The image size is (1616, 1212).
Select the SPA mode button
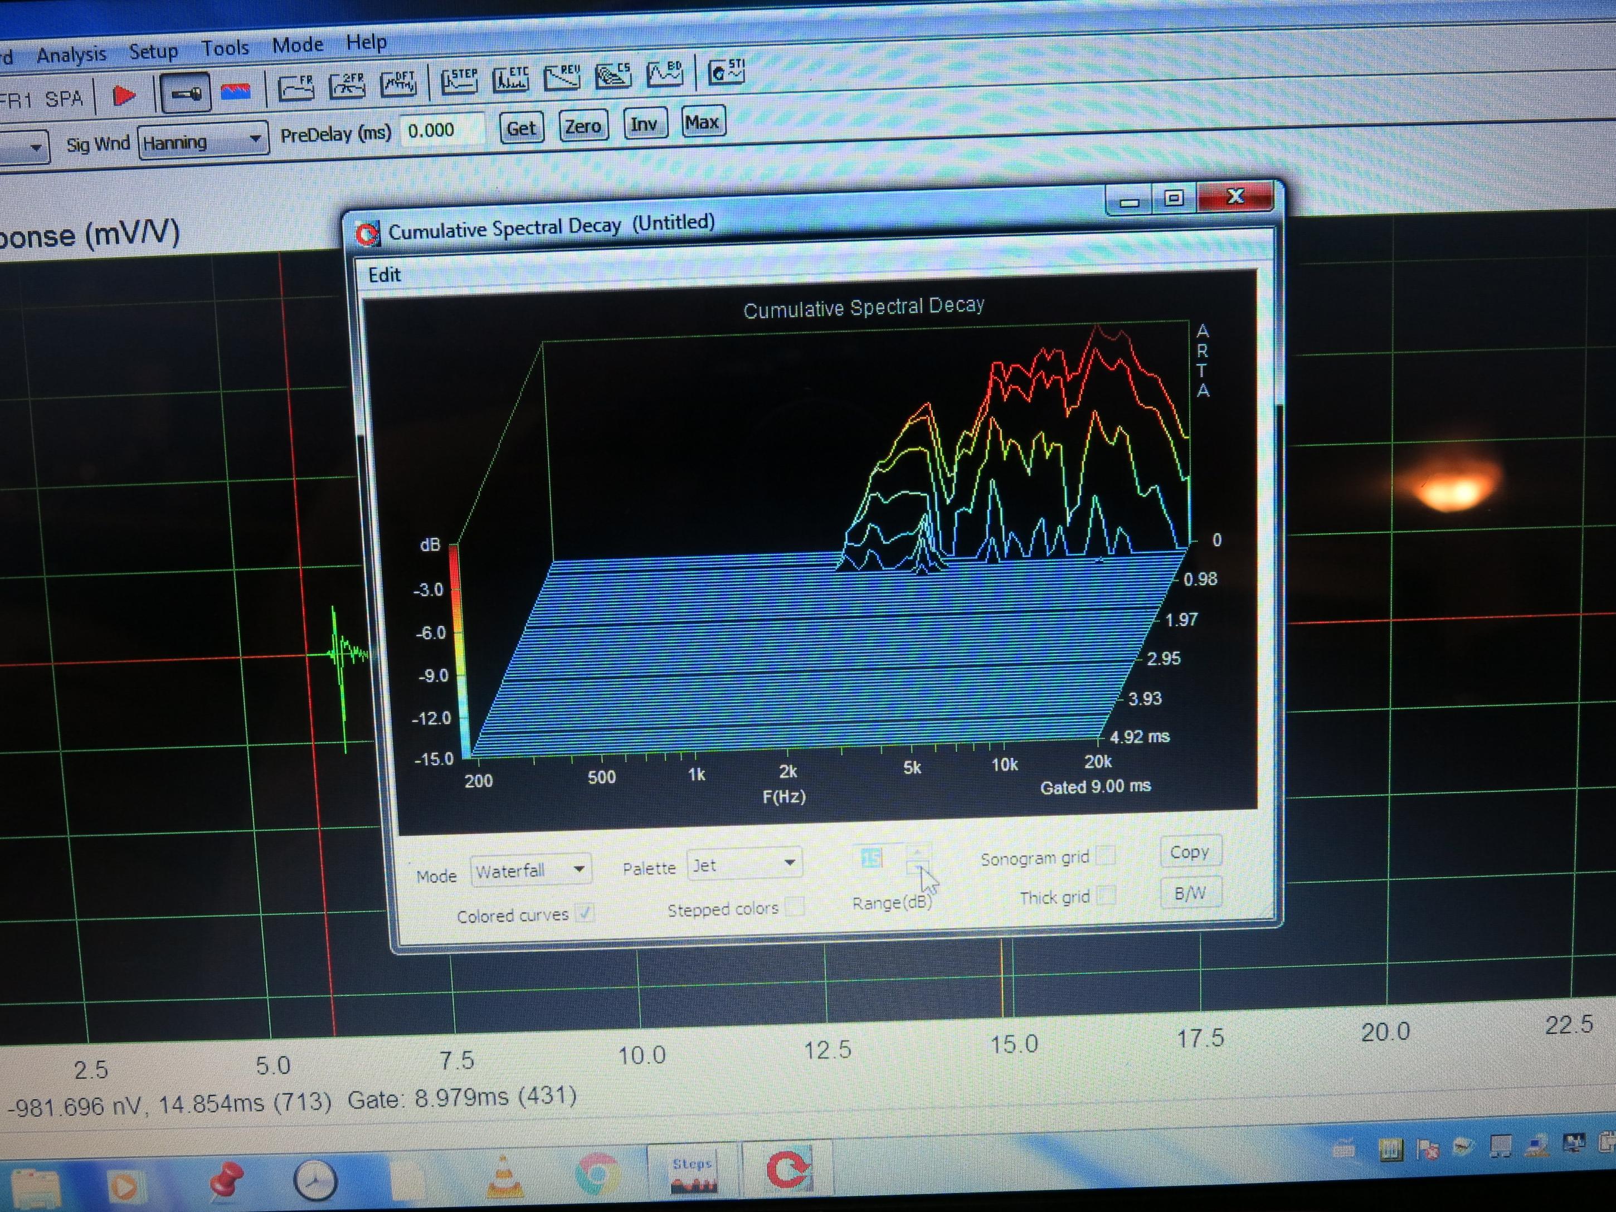click(x=64, y=99)
